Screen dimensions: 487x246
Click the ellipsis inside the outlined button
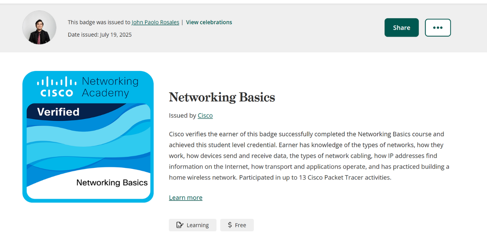click(x=438, y=27)
